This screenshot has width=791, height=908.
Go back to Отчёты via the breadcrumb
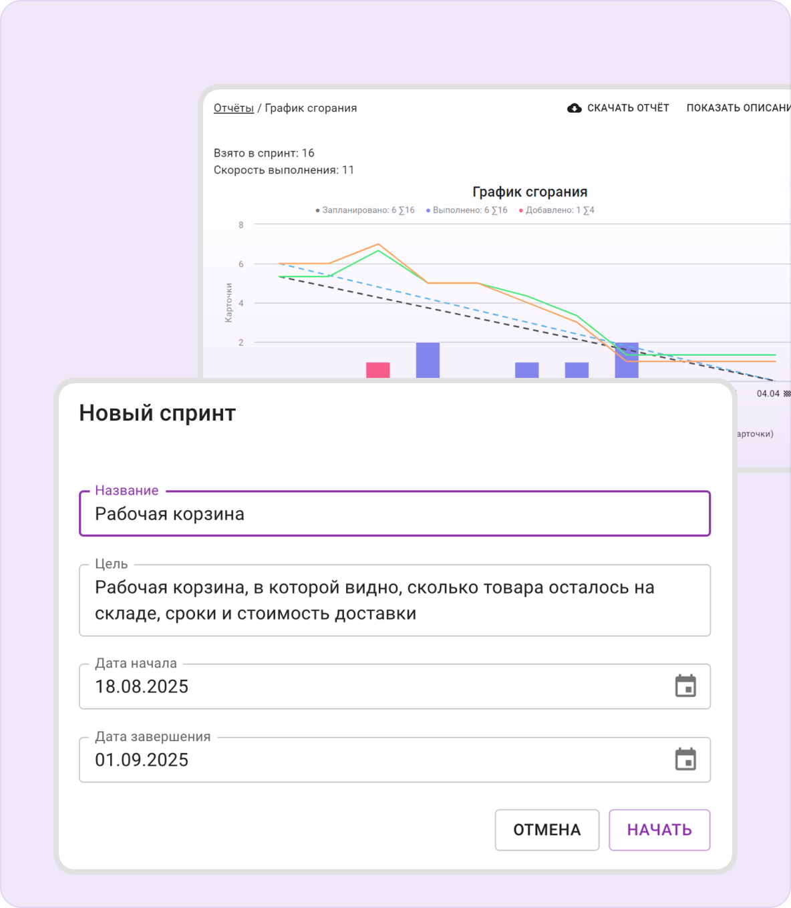tap(233, 108)
